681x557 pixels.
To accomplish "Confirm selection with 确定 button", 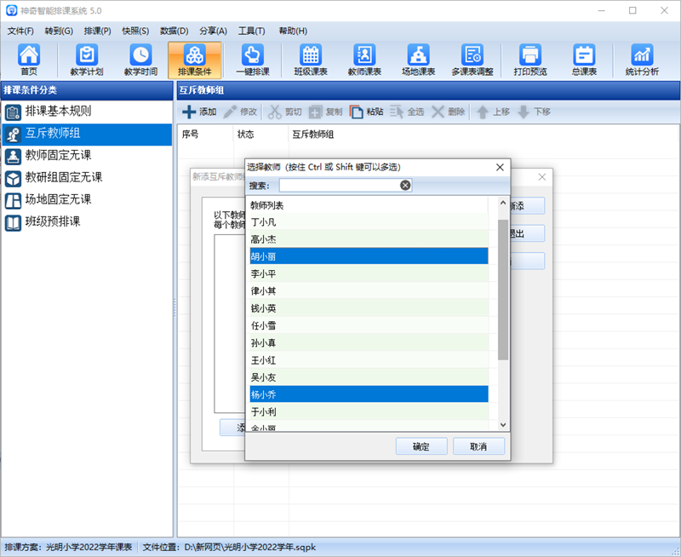I will click(x=421, y=446).
